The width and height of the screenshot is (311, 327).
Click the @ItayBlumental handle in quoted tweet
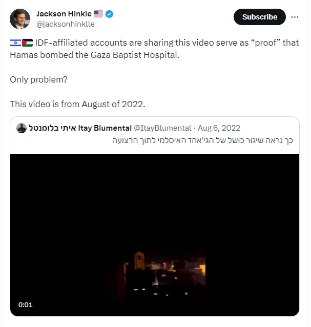(x=162, y=128)
